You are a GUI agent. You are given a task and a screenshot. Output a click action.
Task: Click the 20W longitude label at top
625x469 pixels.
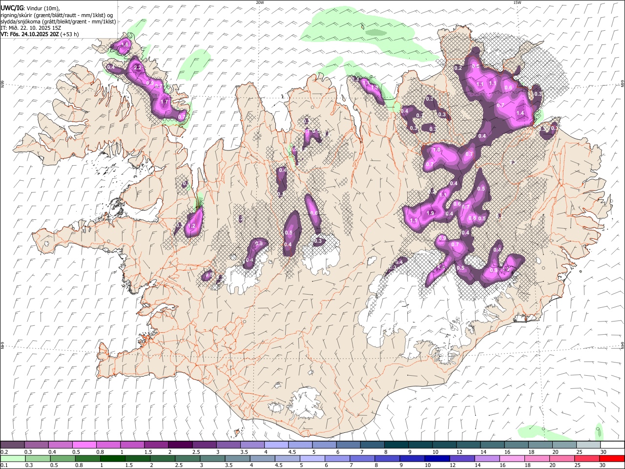(260, 2)
